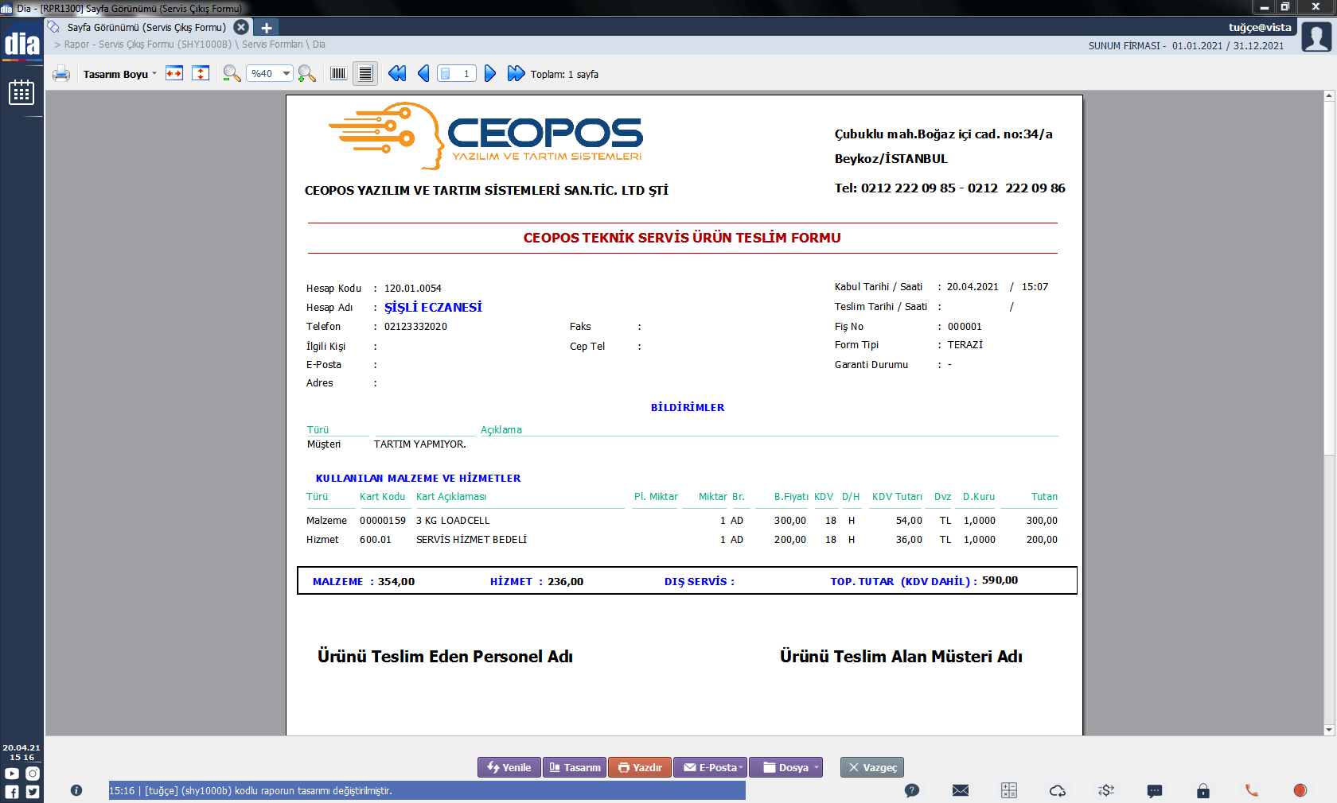
Task: Open the %40 zoom level combo box
Action: [x=270, y=74]
